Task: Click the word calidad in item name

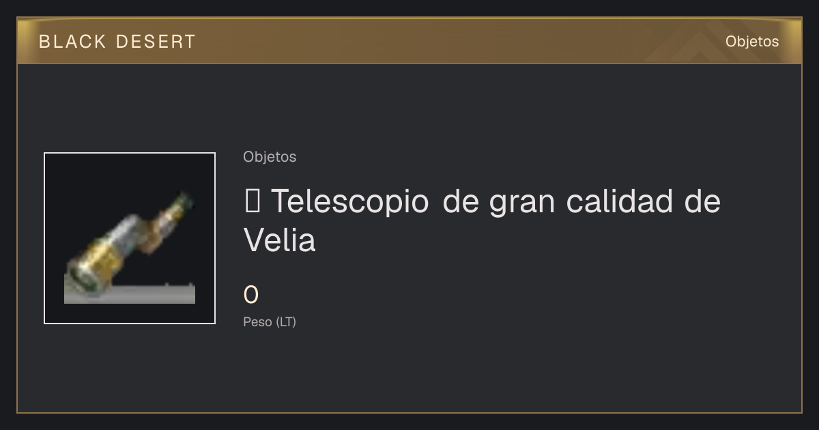Action: [621, 201]
